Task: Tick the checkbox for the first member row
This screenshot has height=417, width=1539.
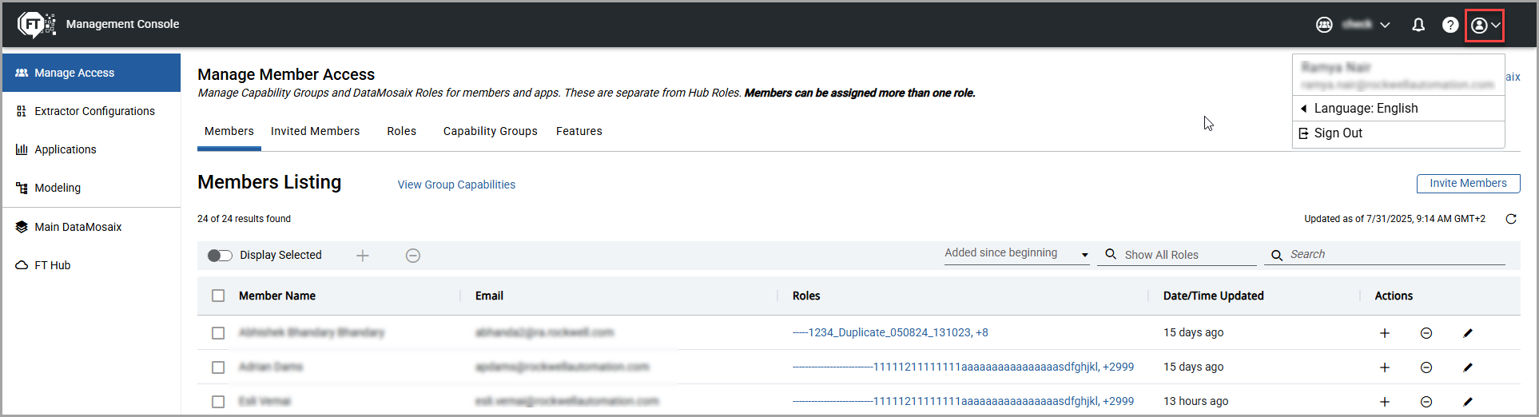Action: point(218,333)
